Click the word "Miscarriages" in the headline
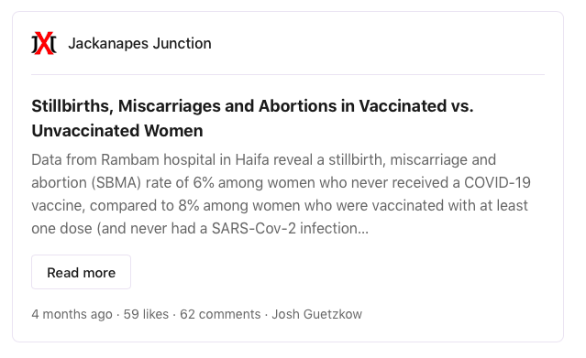The image size is (586, 358). 170,106
